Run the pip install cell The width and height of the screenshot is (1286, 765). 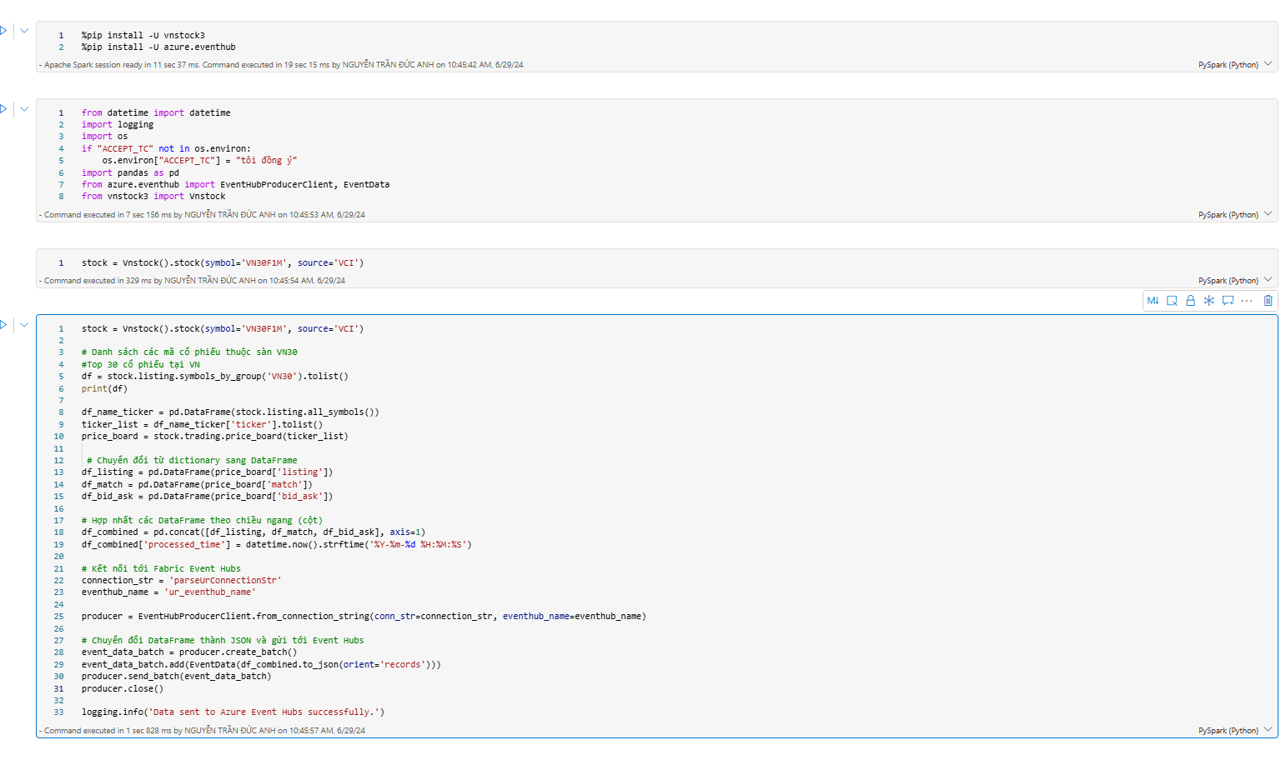[x=4, y=31]
